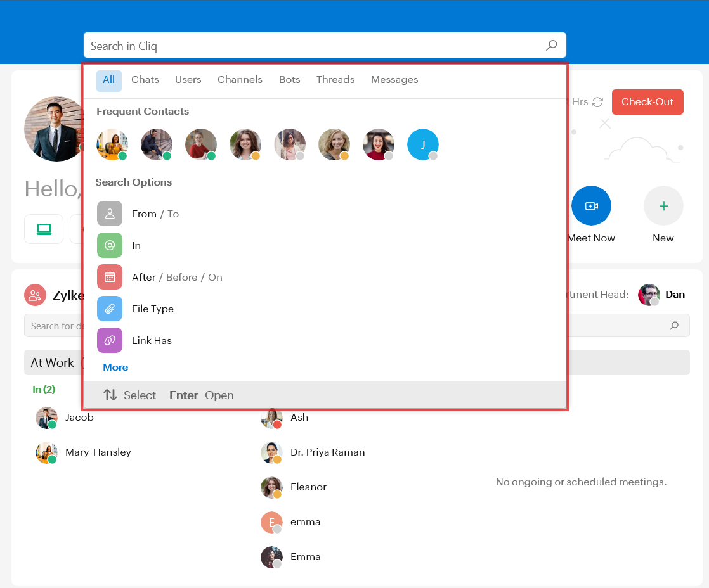Viewport: 709px width, 588px height.
Task: Click Mary Hansley's avatar
Action: [46, 452]
